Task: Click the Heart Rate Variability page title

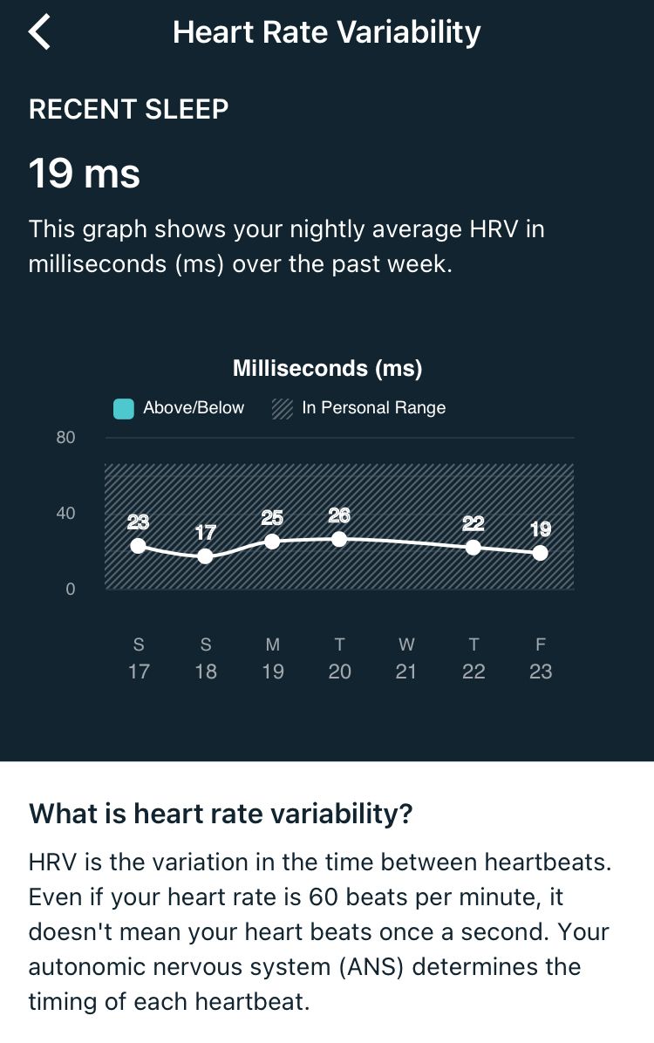Action: (326, 33)
